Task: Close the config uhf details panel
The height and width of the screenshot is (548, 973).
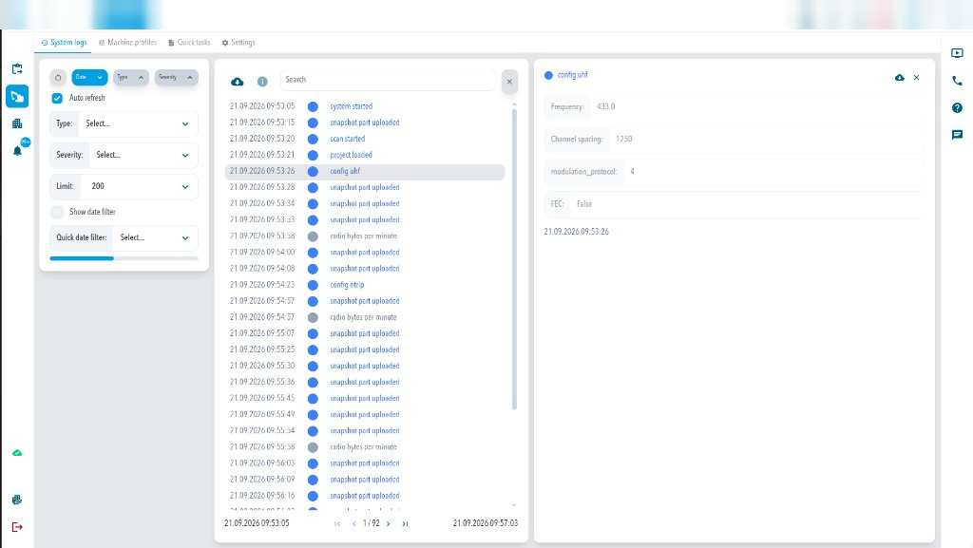Action: click(x=916, y=78)
